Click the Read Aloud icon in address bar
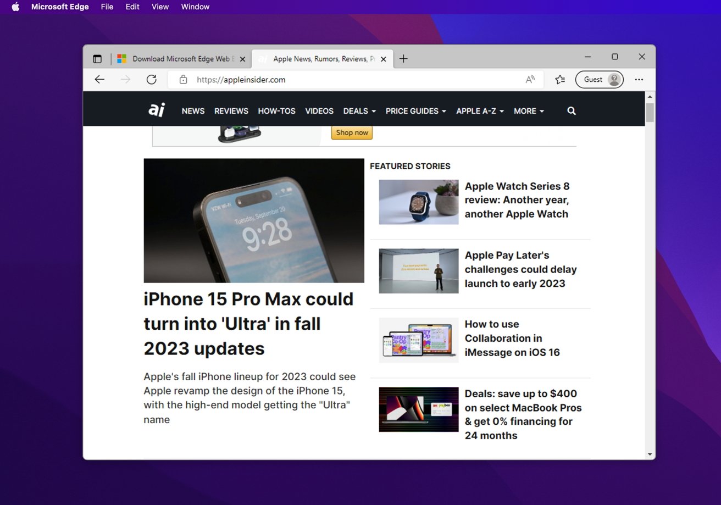The width and height of the screenshot is (721, 505). (530, 80)
